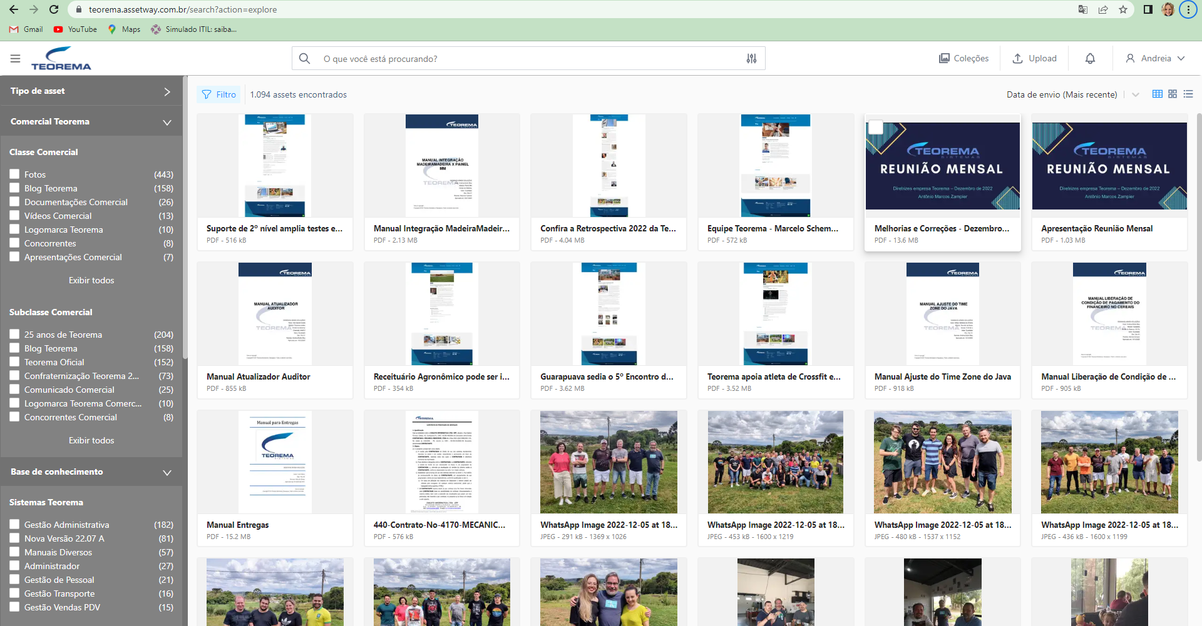
Task: Open advanced search filter sliders icon
Action: 751,58
